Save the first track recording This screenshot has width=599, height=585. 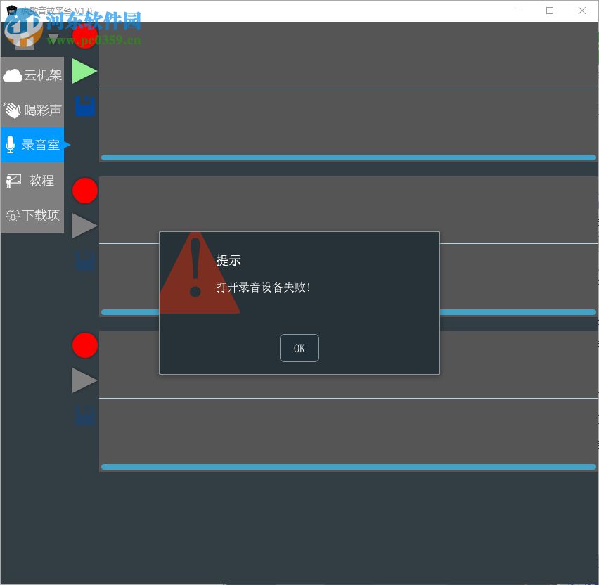point(85,106)
